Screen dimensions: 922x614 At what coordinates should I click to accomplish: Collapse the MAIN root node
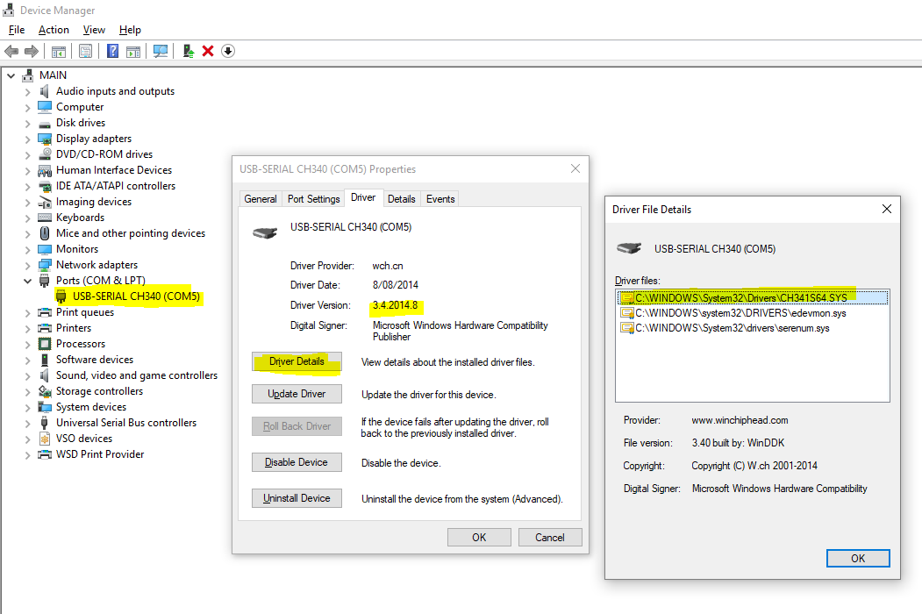(x=11, y=75)
